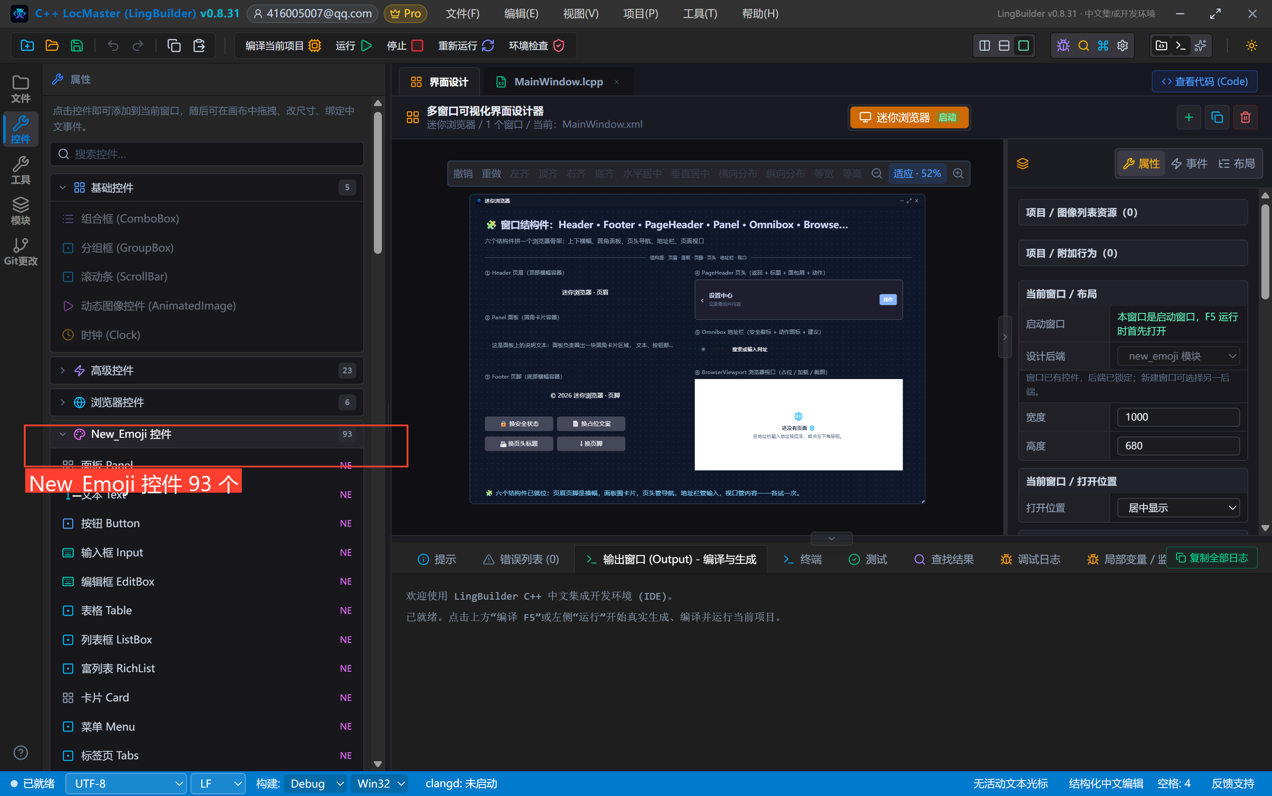1272x796 pixels.
Task: Click the new project folder icon
Action: 27,46
